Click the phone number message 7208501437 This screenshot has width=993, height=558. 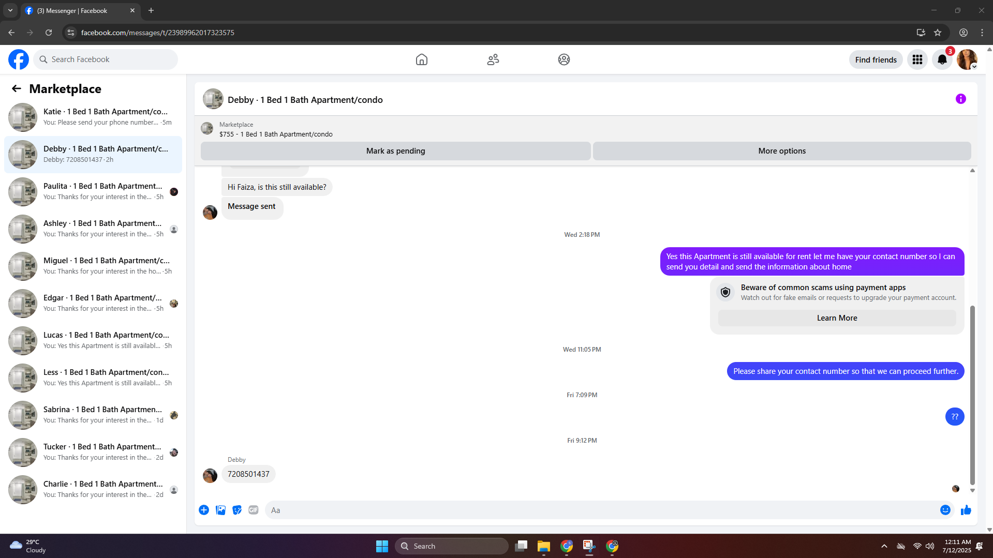pyautogui.click(x=248, y=474)
